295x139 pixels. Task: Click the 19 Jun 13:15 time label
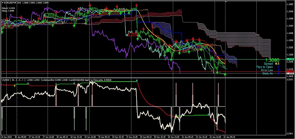(118, 137)
